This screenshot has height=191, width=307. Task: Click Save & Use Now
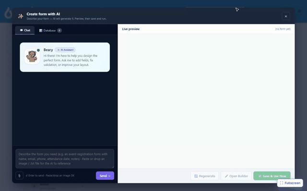tap(272, 176)
